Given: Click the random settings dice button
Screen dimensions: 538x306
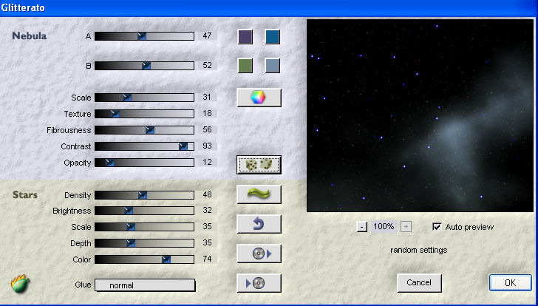Looking at the screenshot, I should [x=259, y=164].
